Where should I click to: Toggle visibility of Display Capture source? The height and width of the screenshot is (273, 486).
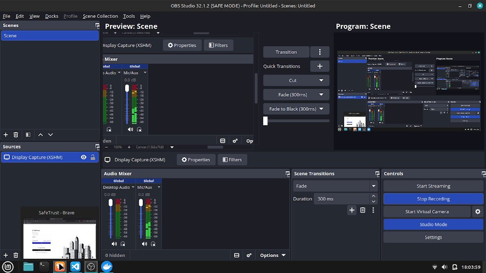tap(84, 157)
